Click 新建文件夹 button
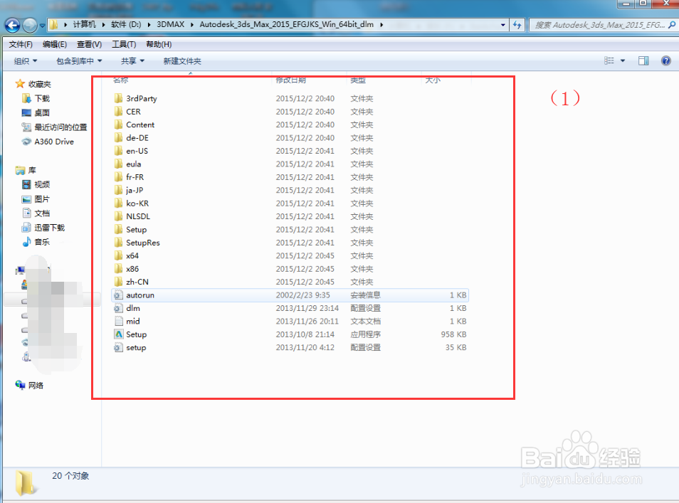This screenshot has width=679, height=503. (182, 61)
